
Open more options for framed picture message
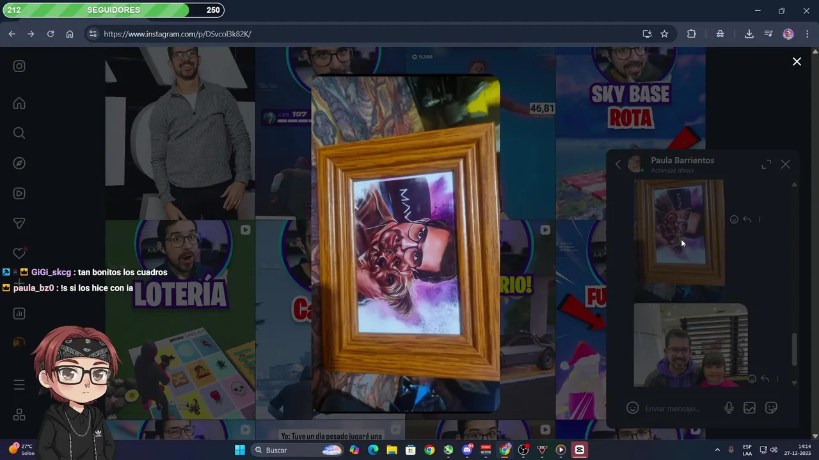(x=759, y=219)
